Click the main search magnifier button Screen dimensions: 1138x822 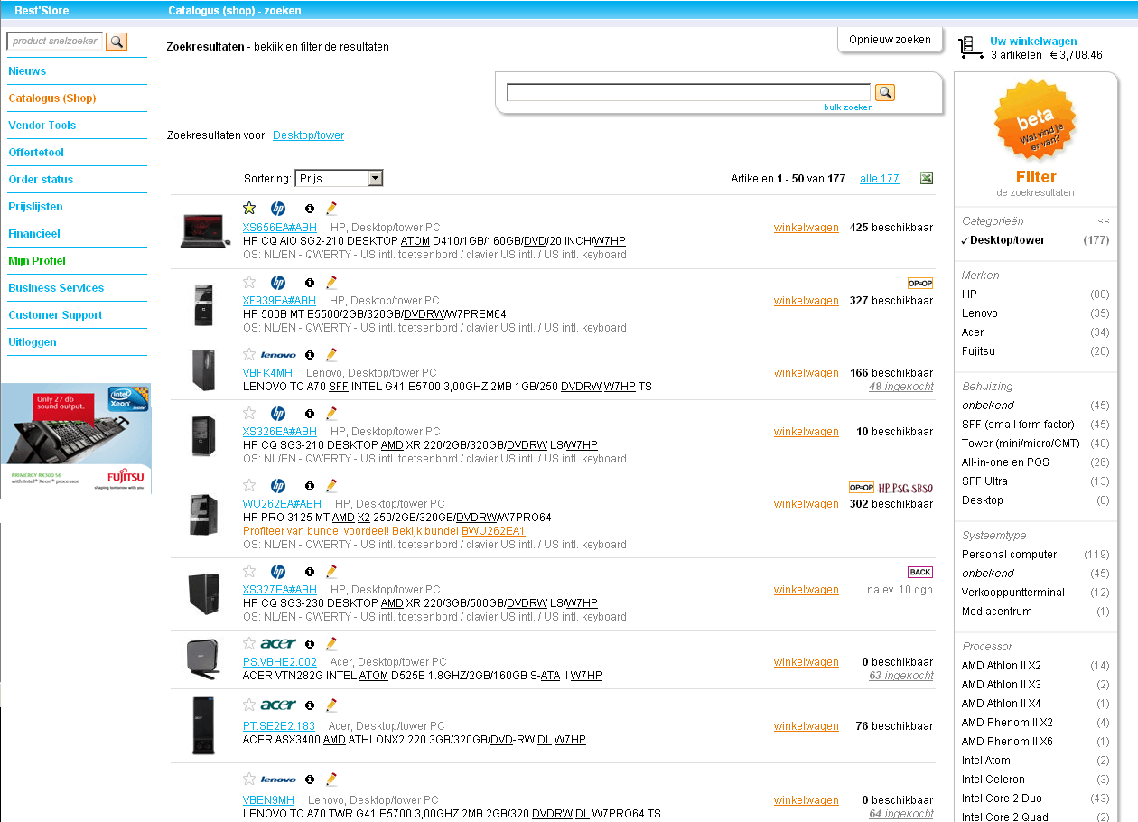pos(885,92)
